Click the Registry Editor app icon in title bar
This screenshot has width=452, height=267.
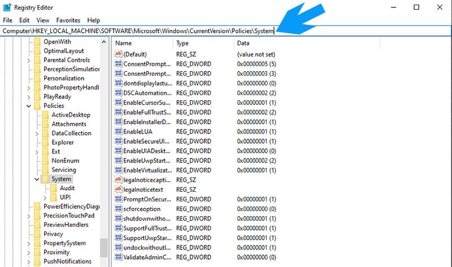[x=7, y=7]
